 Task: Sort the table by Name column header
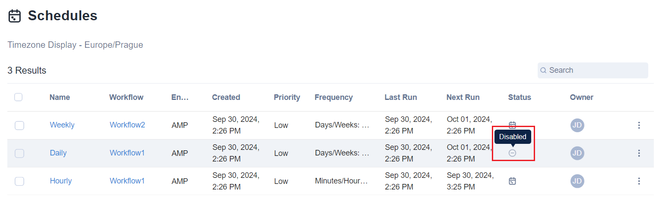(x=60, y=97)
